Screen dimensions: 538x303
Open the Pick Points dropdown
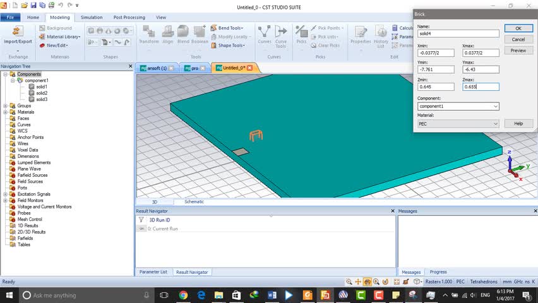click(327, 28)
